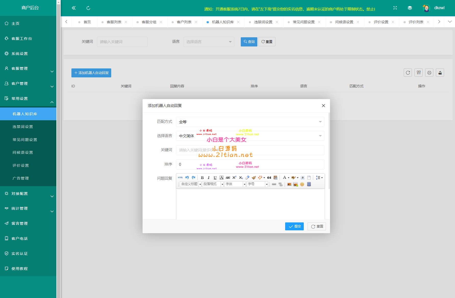Print the knowledge base list
Image resolution: width=455 pixels, height=298 pixels.
(x=429, y=73)
